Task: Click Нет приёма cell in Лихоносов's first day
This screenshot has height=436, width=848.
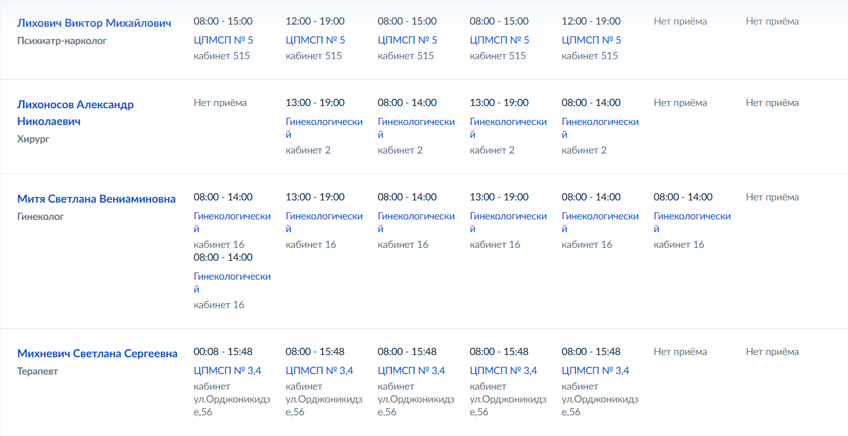Action: tap(220, 103)
